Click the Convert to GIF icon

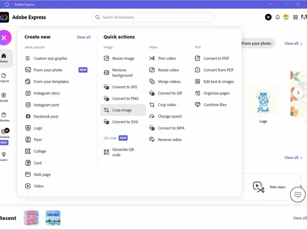[x=152, y=93]
